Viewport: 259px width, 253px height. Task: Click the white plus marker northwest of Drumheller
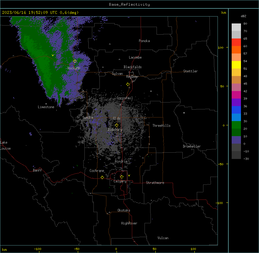pos(184,113)
